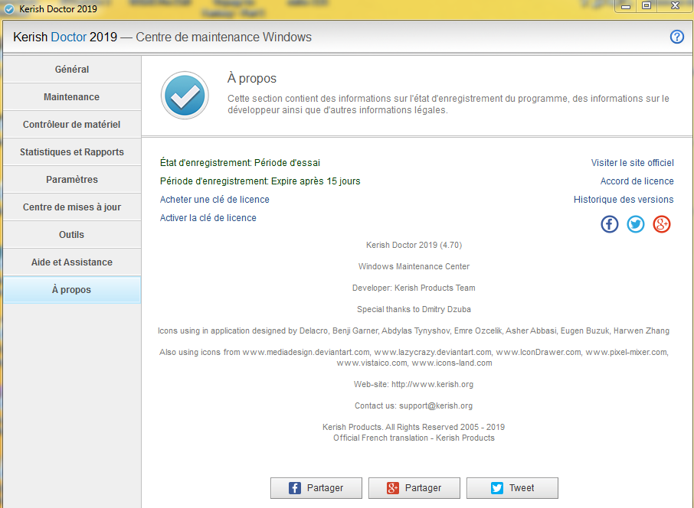
Task: Open the Paramètres section
Action: click(72, 180)
